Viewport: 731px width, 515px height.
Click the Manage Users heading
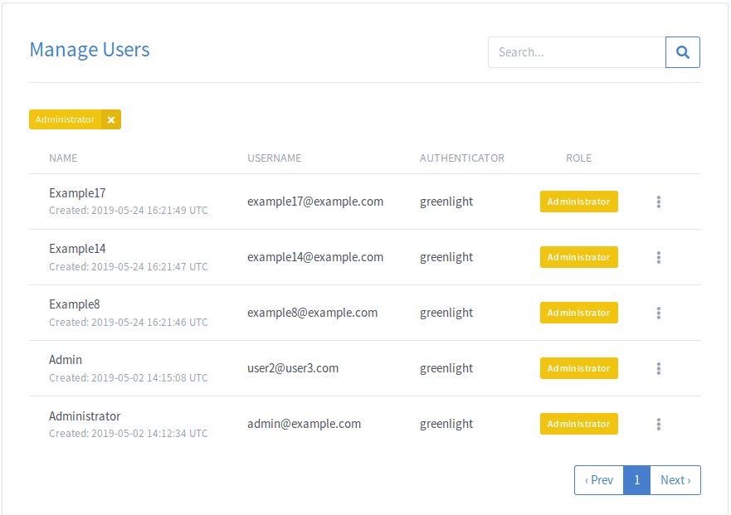point(90,50)
